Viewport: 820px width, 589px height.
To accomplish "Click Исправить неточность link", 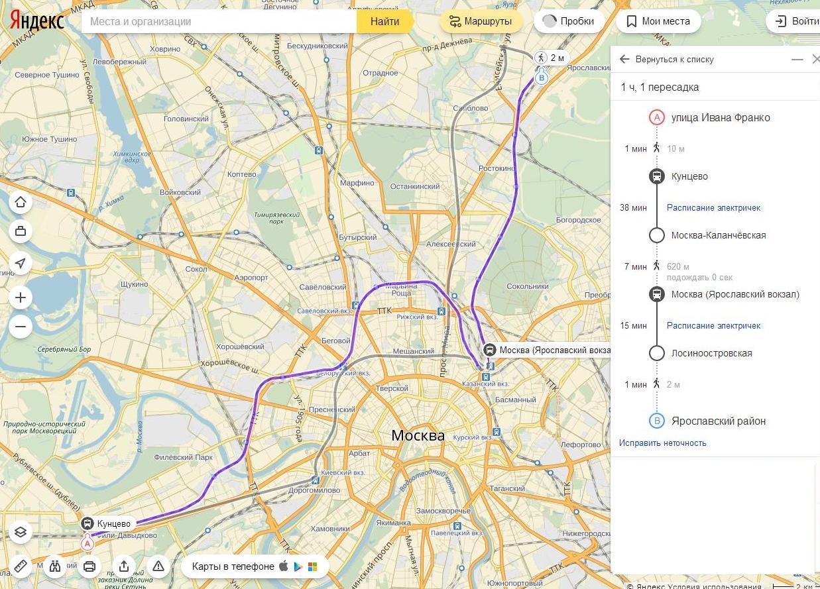I will point(662,443).
